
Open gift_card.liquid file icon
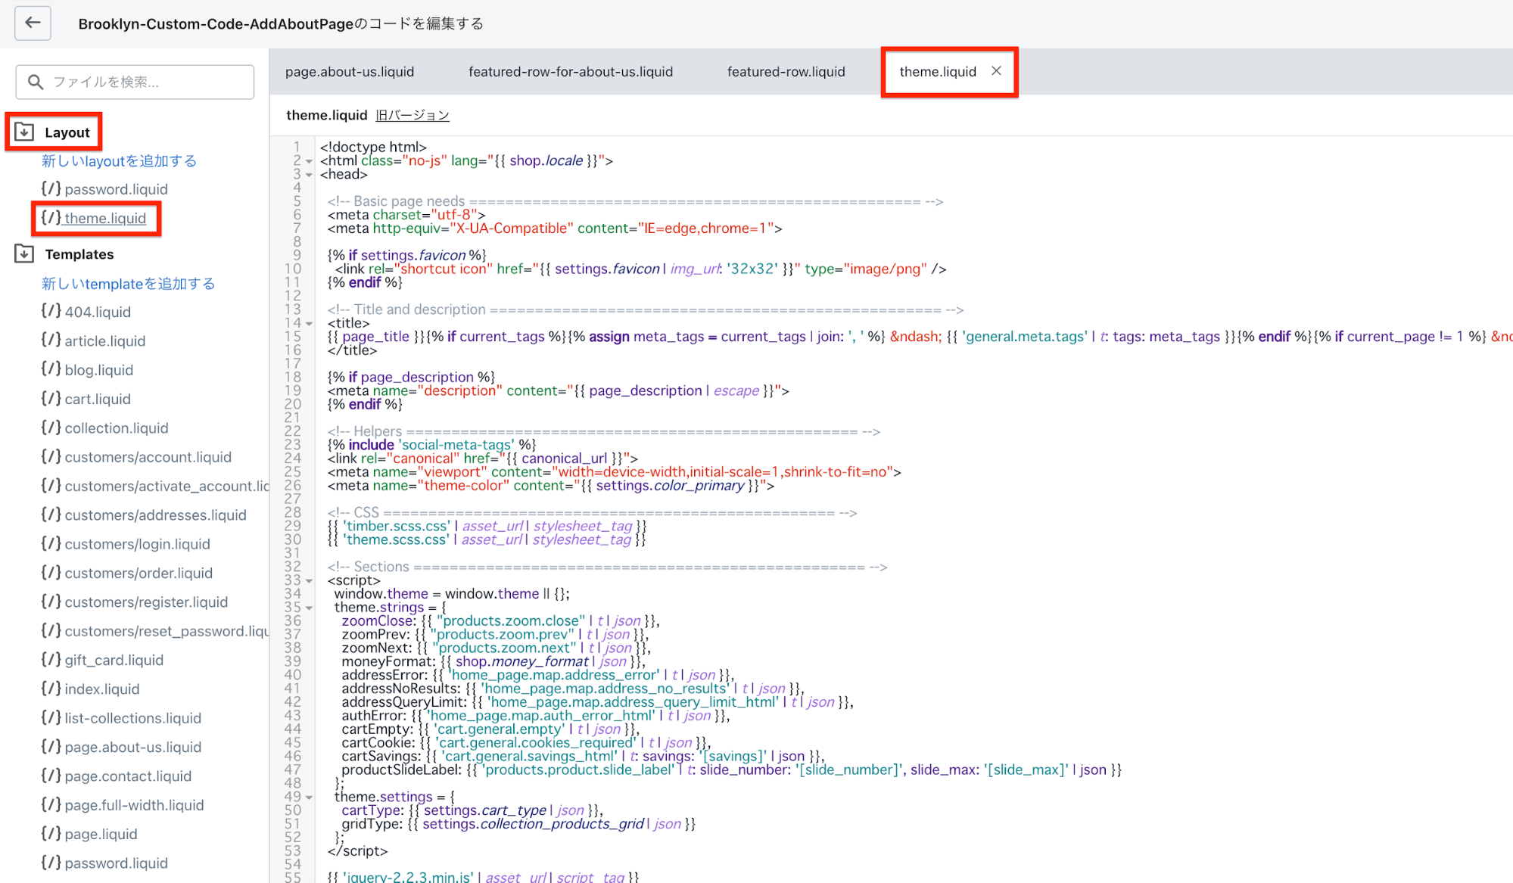tap(51, 660)
